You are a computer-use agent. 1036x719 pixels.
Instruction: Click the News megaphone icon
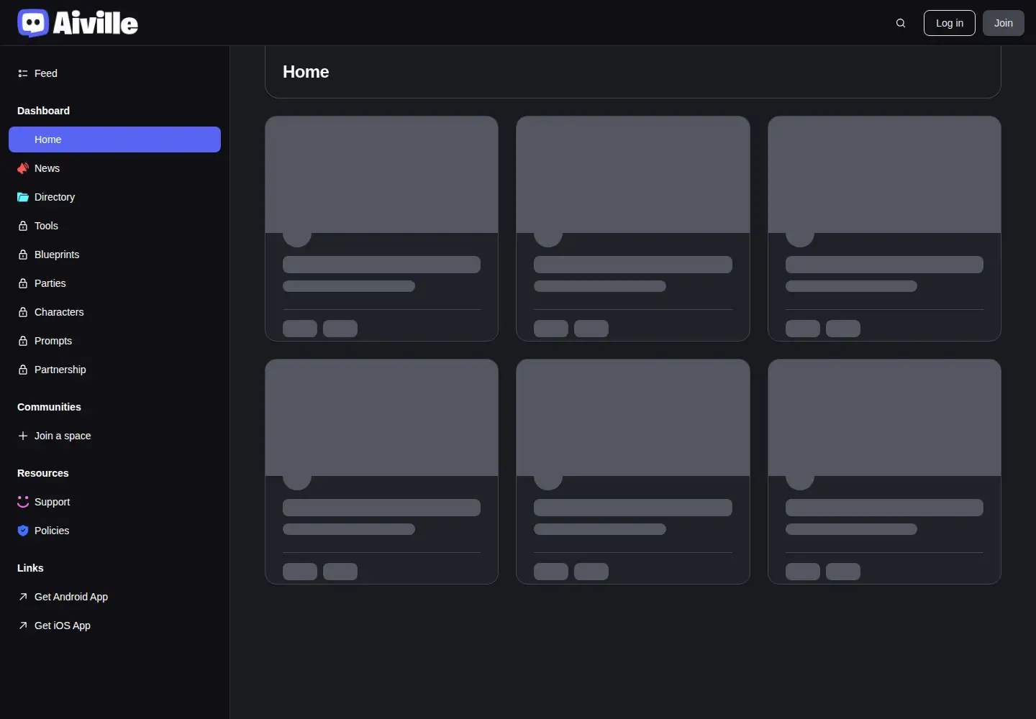click(23, 168)
